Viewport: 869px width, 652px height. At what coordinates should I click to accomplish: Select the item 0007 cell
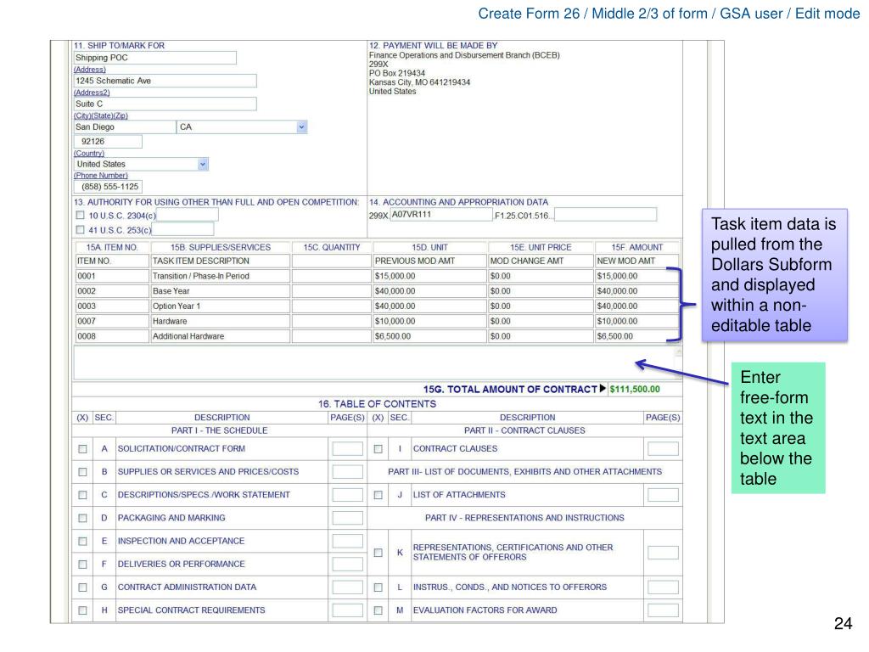pyautogui.click(x=112, y=321)
